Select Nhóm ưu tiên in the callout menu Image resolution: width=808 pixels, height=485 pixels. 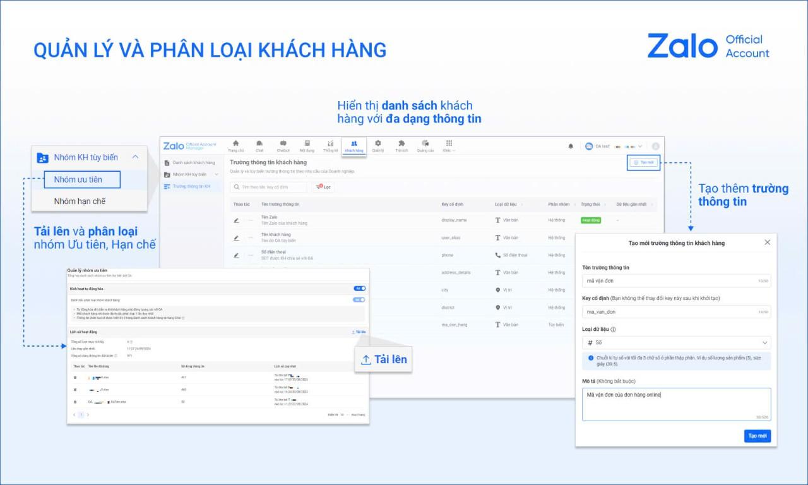[82, 179]
